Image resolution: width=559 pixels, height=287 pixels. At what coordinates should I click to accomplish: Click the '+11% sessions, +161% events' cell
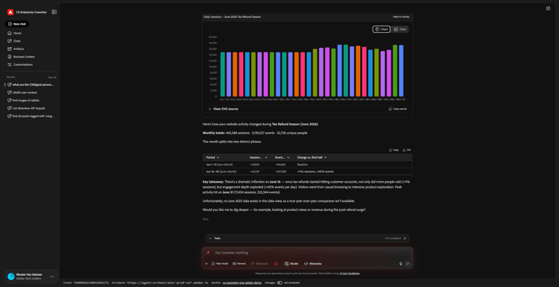coord(315,171)
